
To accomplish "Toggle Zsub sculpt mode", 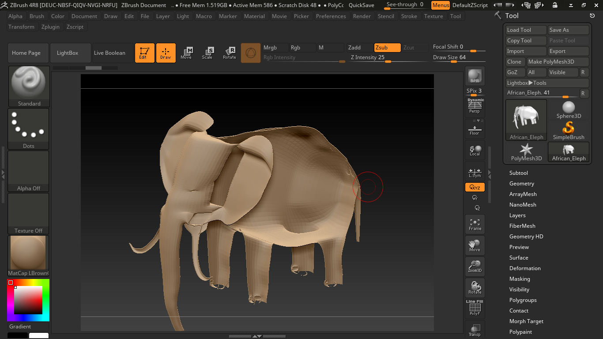I will click(x=388, y=48).
